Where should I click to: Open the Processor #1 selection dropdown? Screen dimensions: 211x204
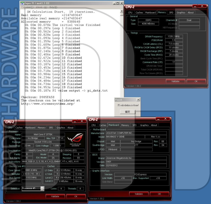pos(42,188)
